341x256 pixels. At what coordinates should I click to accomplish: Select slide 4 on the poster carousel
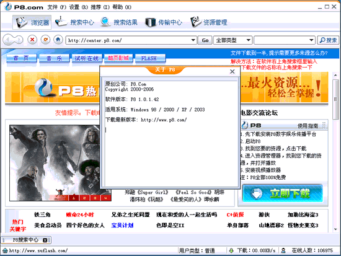(x=105, y=198)
